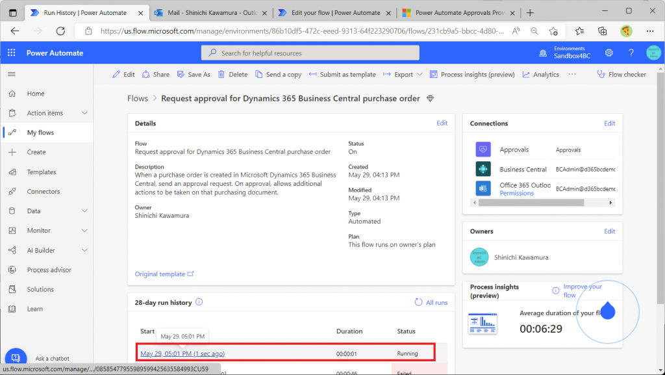Open Settings gear in Power Automate header
The image size is (665, 375).
pos(609,53)
